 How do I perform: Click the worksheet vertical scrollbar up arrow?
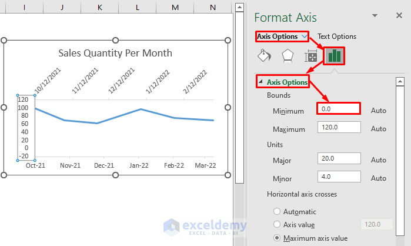[239, 7]
